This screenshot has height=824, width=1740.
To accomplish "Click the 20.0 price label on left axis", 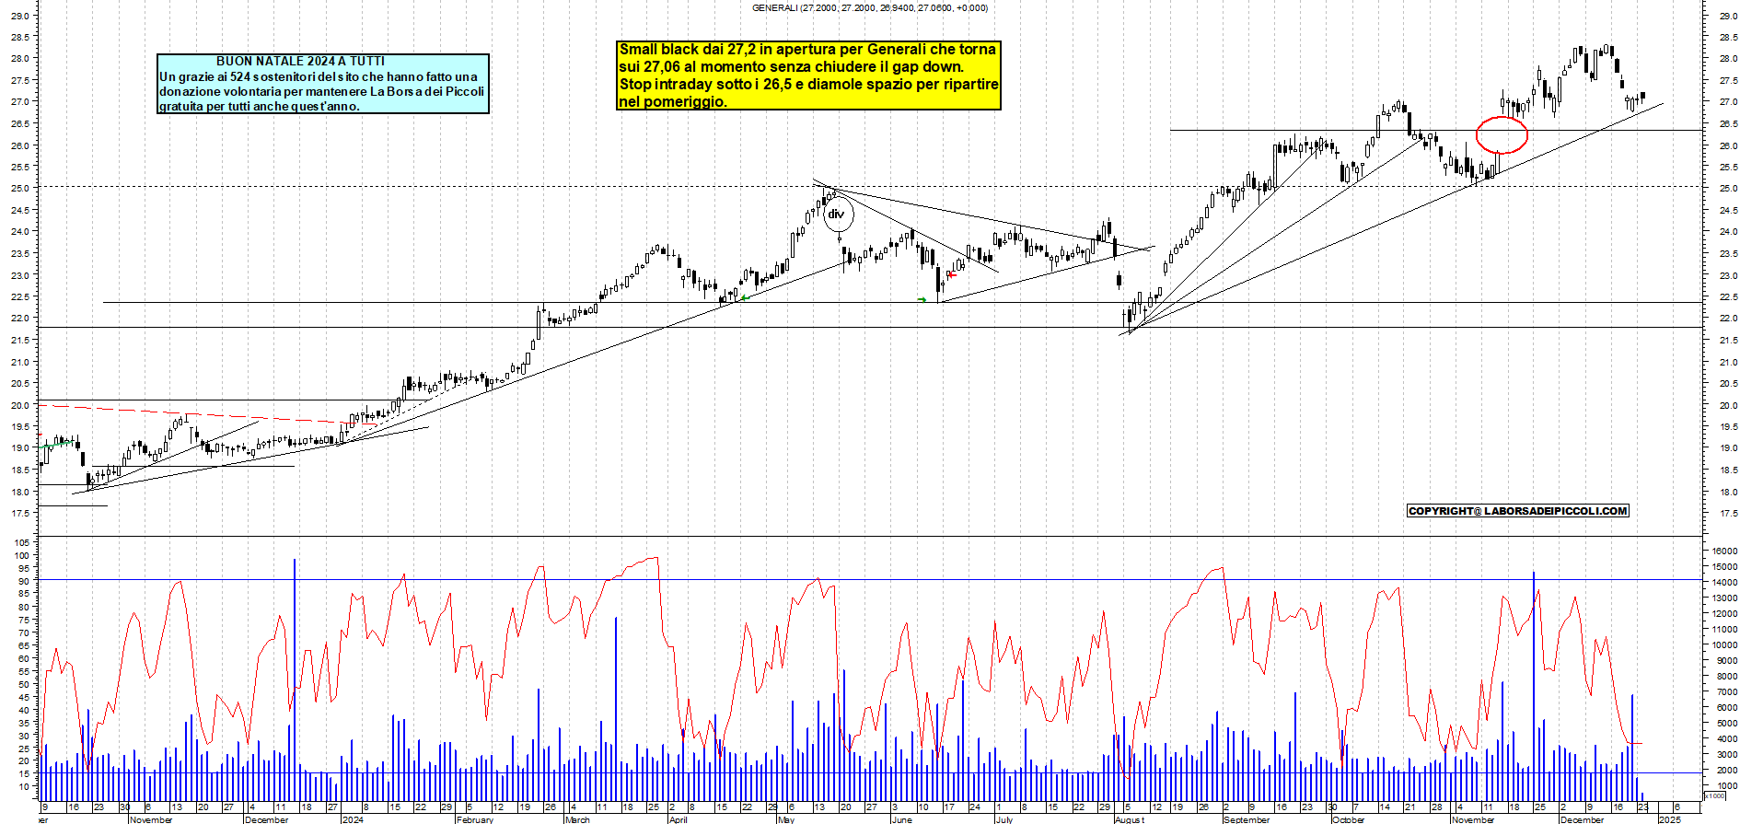I will tap(22, 405).
